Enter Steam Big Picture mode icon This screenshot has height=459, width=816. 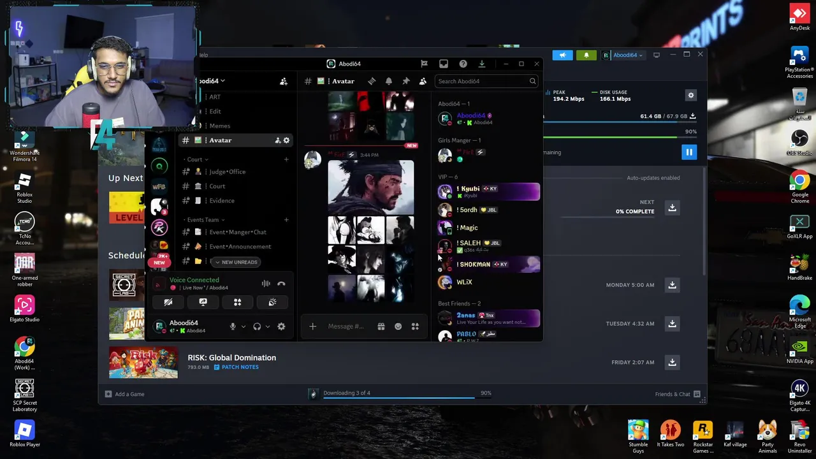657,55
